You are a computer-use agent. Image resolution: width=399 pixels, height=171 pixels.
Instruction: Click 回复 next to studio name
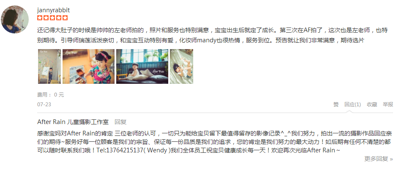120,122
